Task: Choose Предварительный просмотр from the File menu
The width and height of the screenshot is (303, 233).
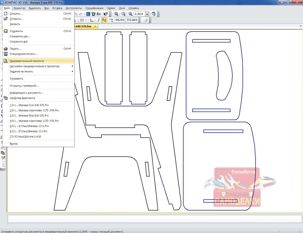Action: coord(27,61)
